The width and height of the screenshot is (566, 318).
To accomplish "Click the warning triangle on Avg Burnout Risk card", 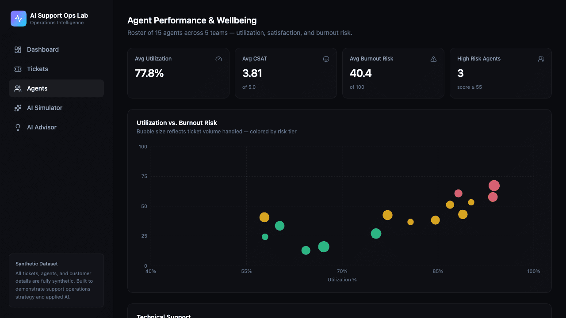I will click(433, 59).
